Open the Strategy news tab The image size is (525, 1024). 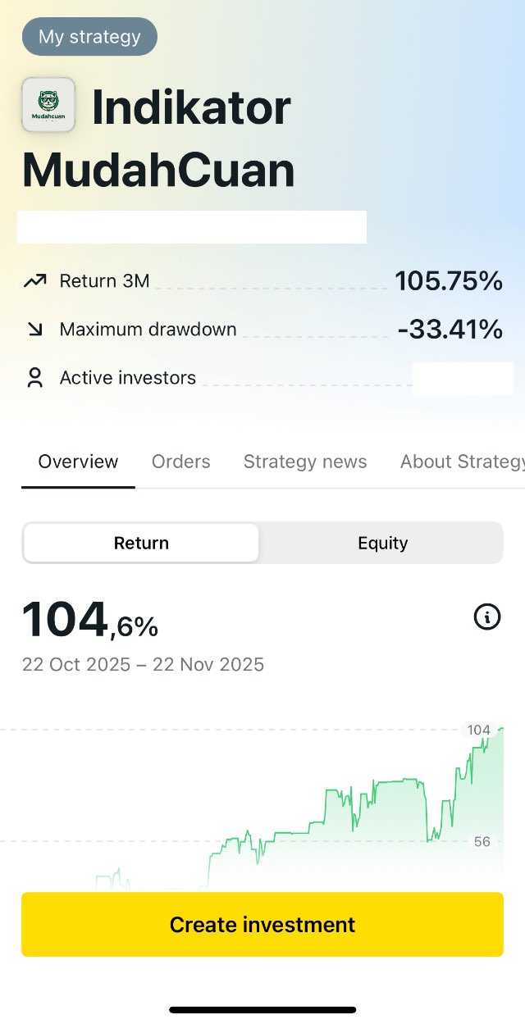click(305, 462)
